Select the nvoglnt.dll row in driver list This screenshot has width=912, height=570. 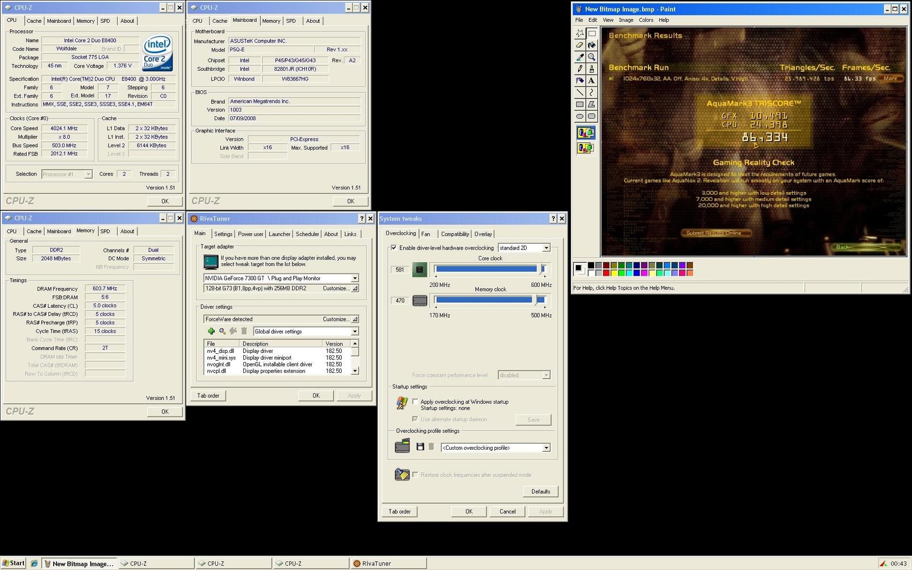click(277, 364)
